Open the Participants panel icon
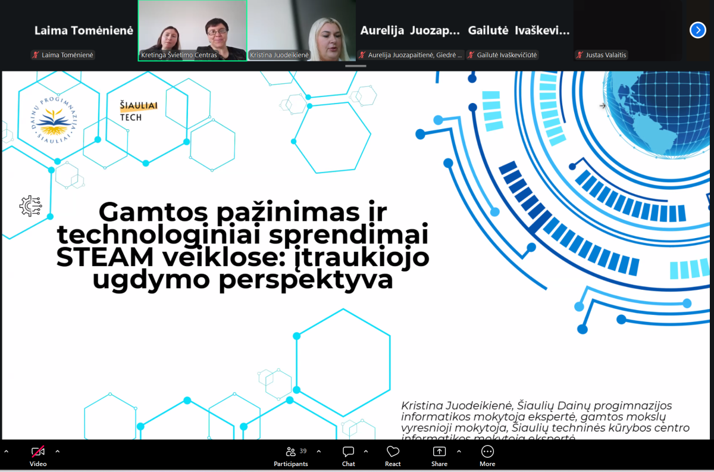Screen dimensions: 714x472 click(291, 452)
